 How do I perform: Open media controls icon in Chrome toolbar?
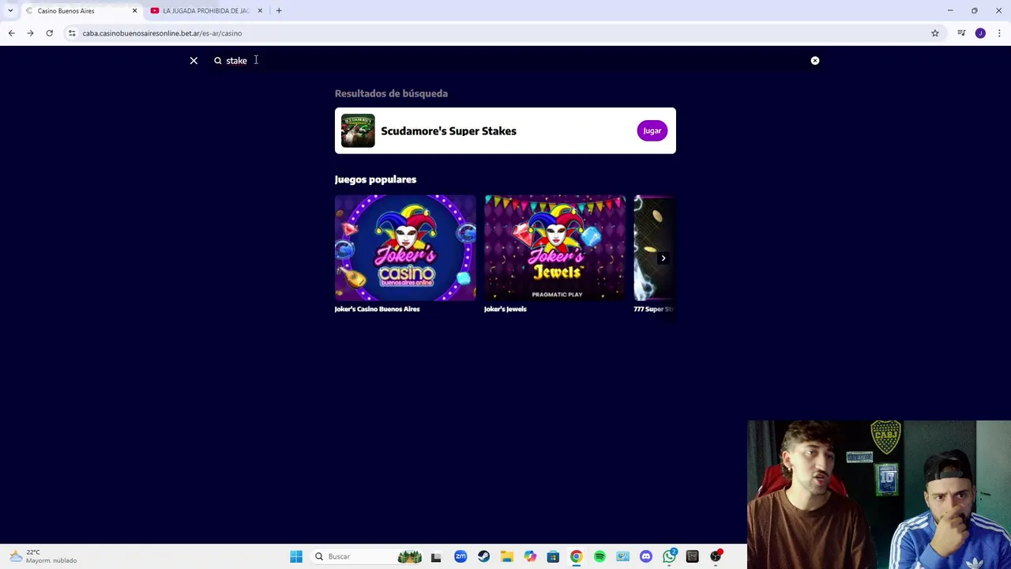tap(961, 33)
